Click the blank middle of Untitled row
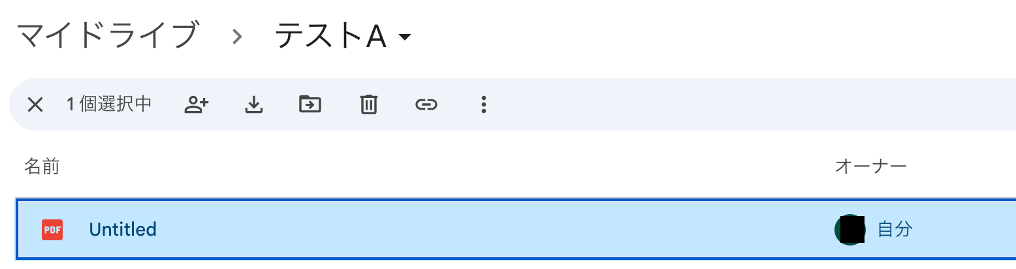Viewport: 1016px width, 269px height. pyautogui.click(x=490, y=230)
